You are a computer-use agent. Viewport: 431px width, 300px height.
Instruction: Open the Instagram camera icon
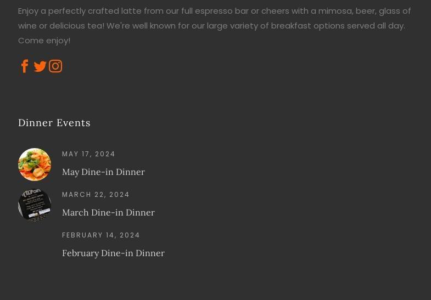(55, 66)
